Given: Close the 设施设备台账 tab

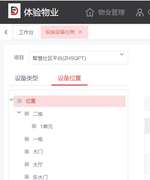Looking at the screenshot, I should [80, 32].
